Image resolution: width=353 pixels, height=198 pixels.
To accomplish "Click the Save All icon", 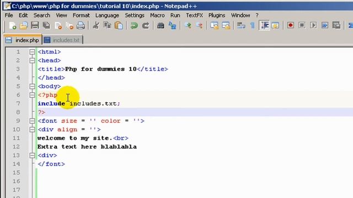I will [46, 26].
